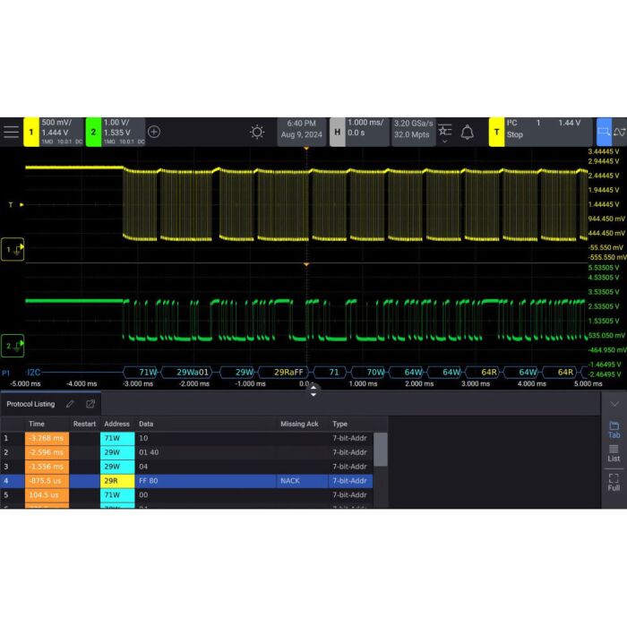
Task: Open I²C trigger Stop settings
Action: click(x=548, y=132)
